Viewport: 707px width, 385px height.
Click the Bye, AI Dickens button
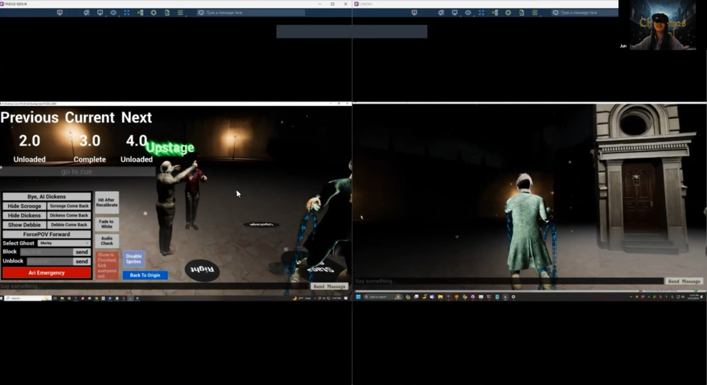(47, 197)
